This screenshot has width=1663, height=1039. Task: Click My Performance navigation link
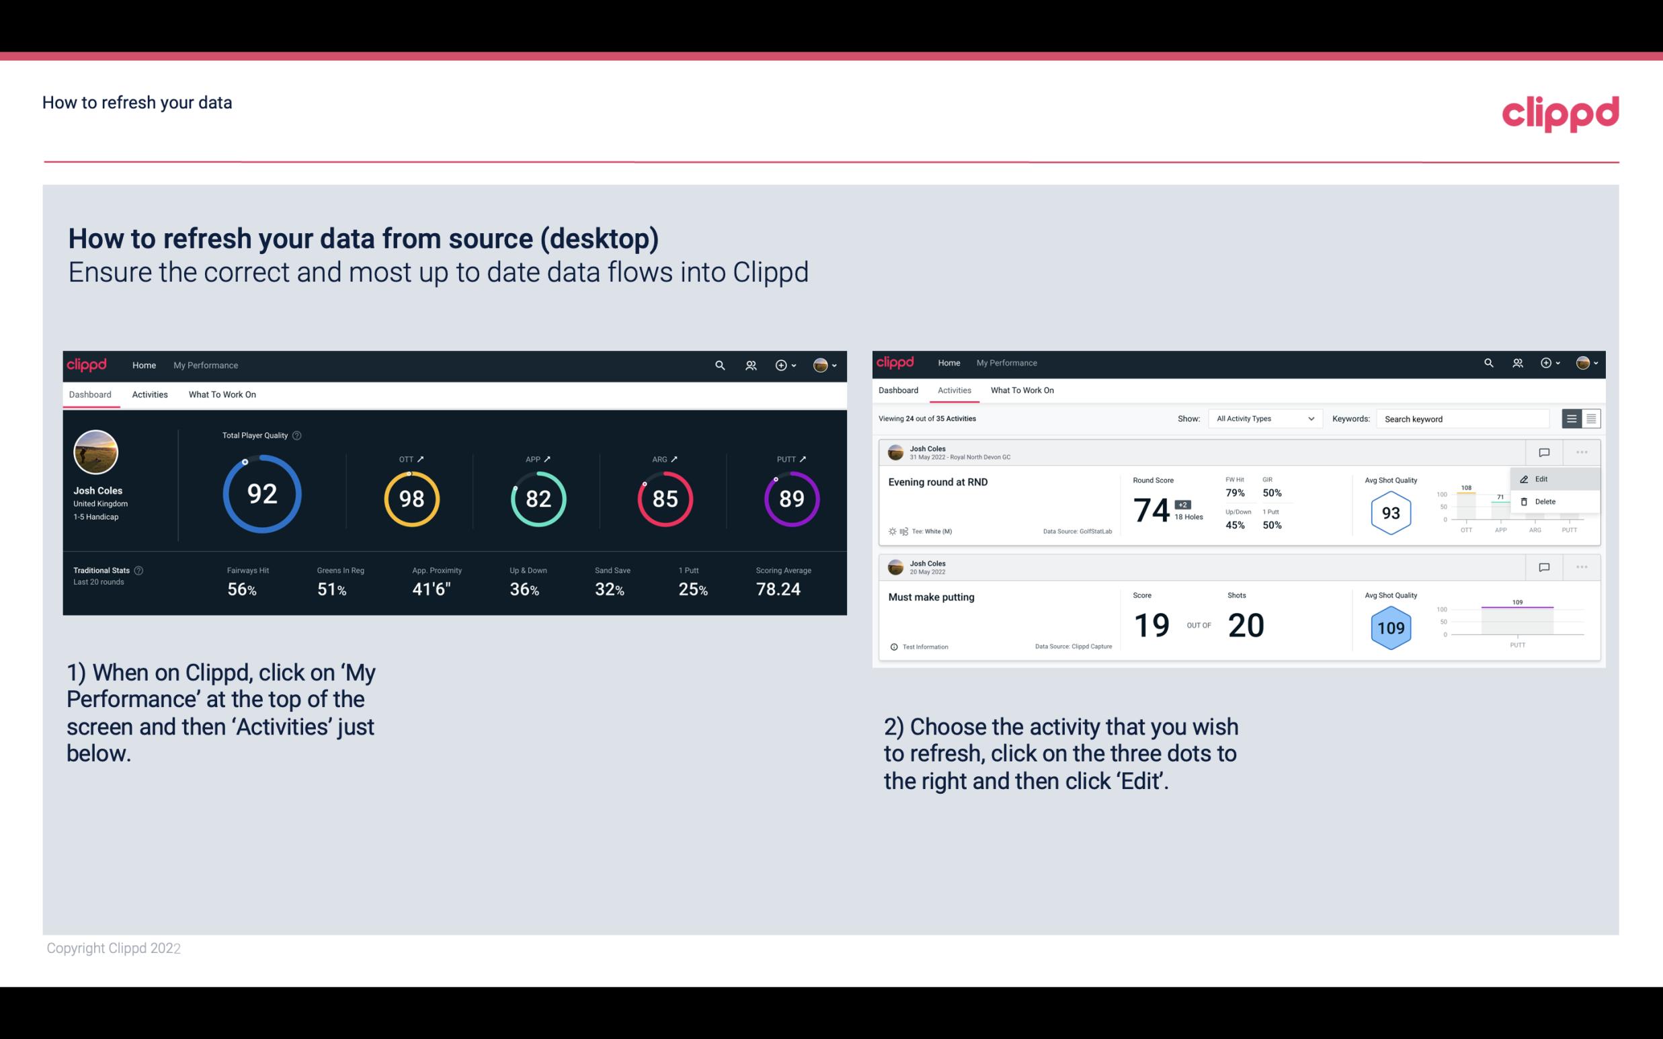(205, 364)
